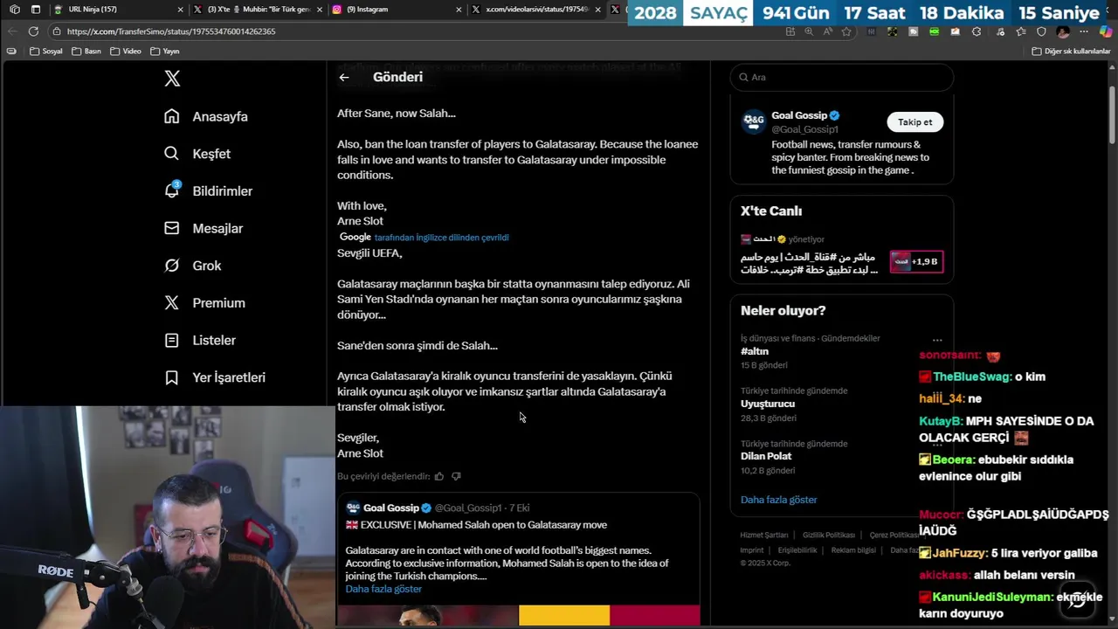1118x629 pixels.
Task: Open the Yayın bookmarks folder
Action: 164,51
